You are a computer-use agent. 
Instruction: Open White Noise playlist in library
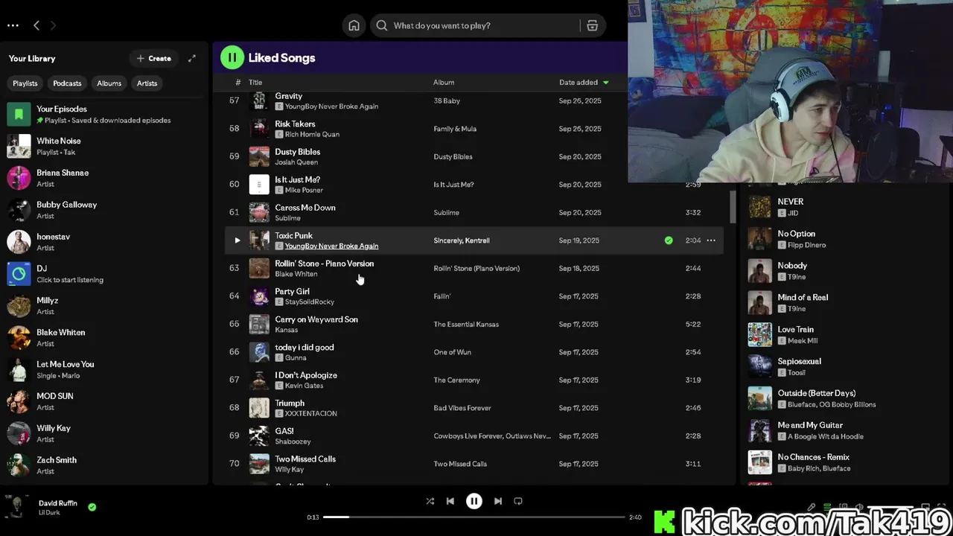click(104, 146)
